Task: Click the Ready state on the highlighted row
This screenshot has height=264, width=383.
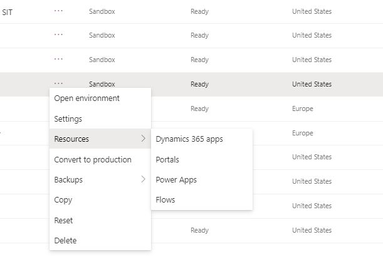Action: (x=199, y=84)
